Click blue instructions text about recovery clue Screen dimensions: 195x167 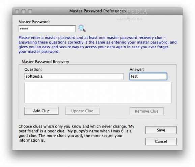point(97,45)
